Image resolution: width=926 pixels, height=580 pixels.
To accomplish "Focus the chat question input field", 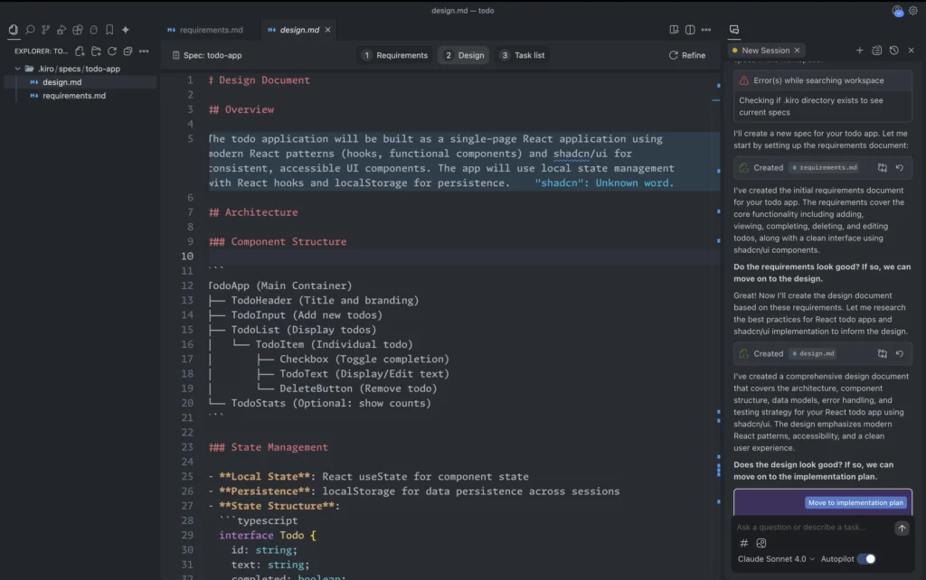I will tap(813, 528).
